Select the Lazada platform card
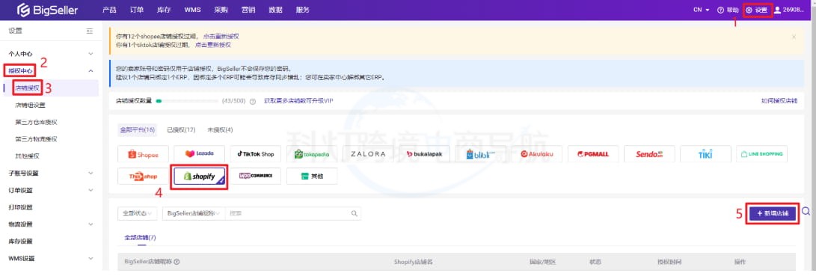The image size is (816, 276). coord(199,154)
